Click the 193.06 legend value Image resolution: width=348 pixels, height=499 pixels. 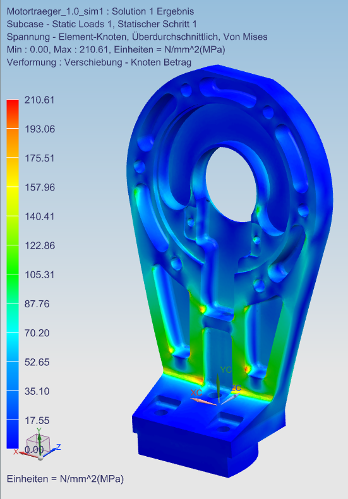40,129
